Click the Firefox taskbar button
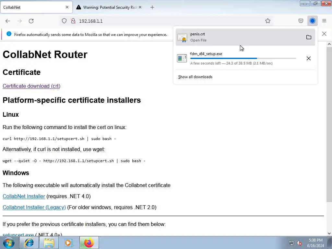 pos(89,243)
